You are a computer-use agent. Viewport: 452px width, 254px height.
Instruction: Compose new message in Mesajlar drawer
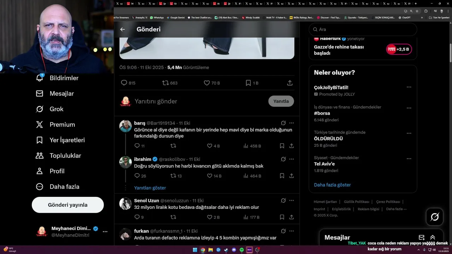(422, 237)
